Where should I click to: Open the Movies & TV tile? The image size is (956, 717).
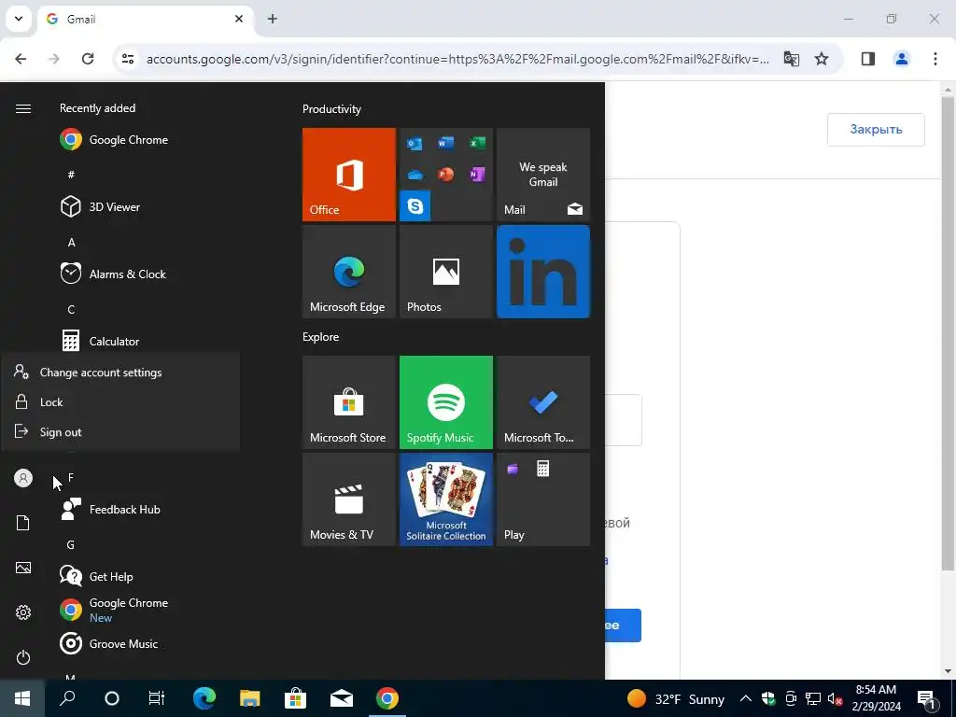[349, 499]
